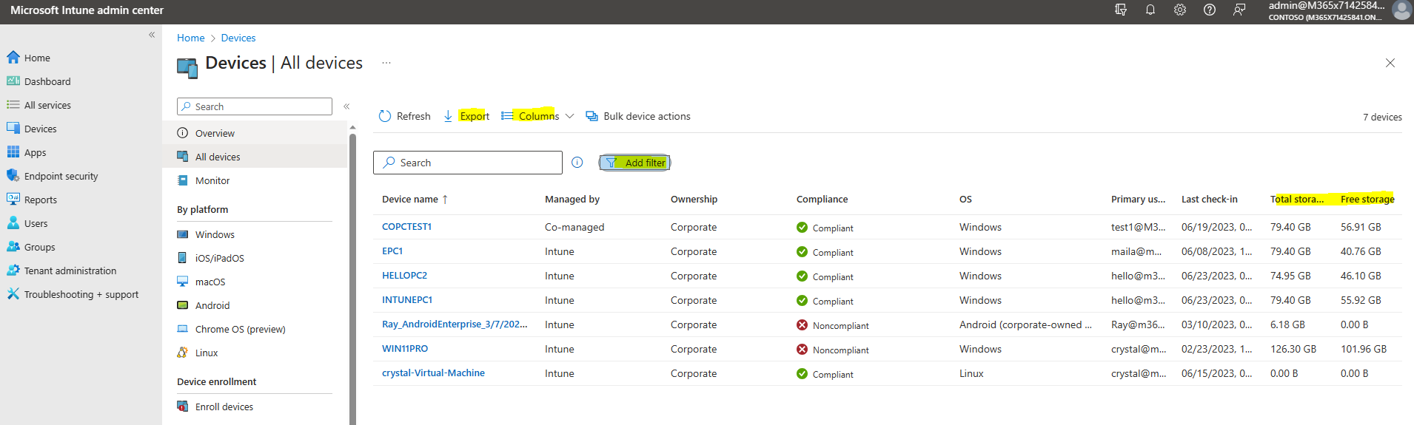The image size is (1414, 425).
Task: Collapse the Devices submenu pane
Action: point(346,106)
